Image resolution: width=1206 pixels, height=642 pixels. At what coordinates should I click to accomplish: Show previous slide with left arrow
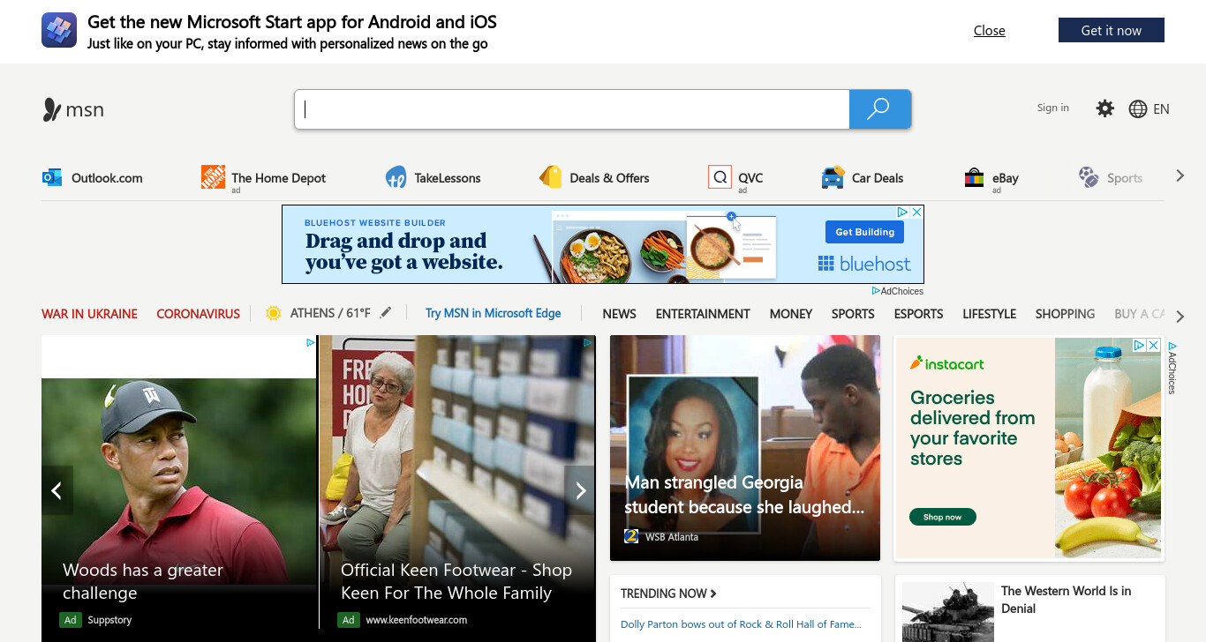[57, 490]
